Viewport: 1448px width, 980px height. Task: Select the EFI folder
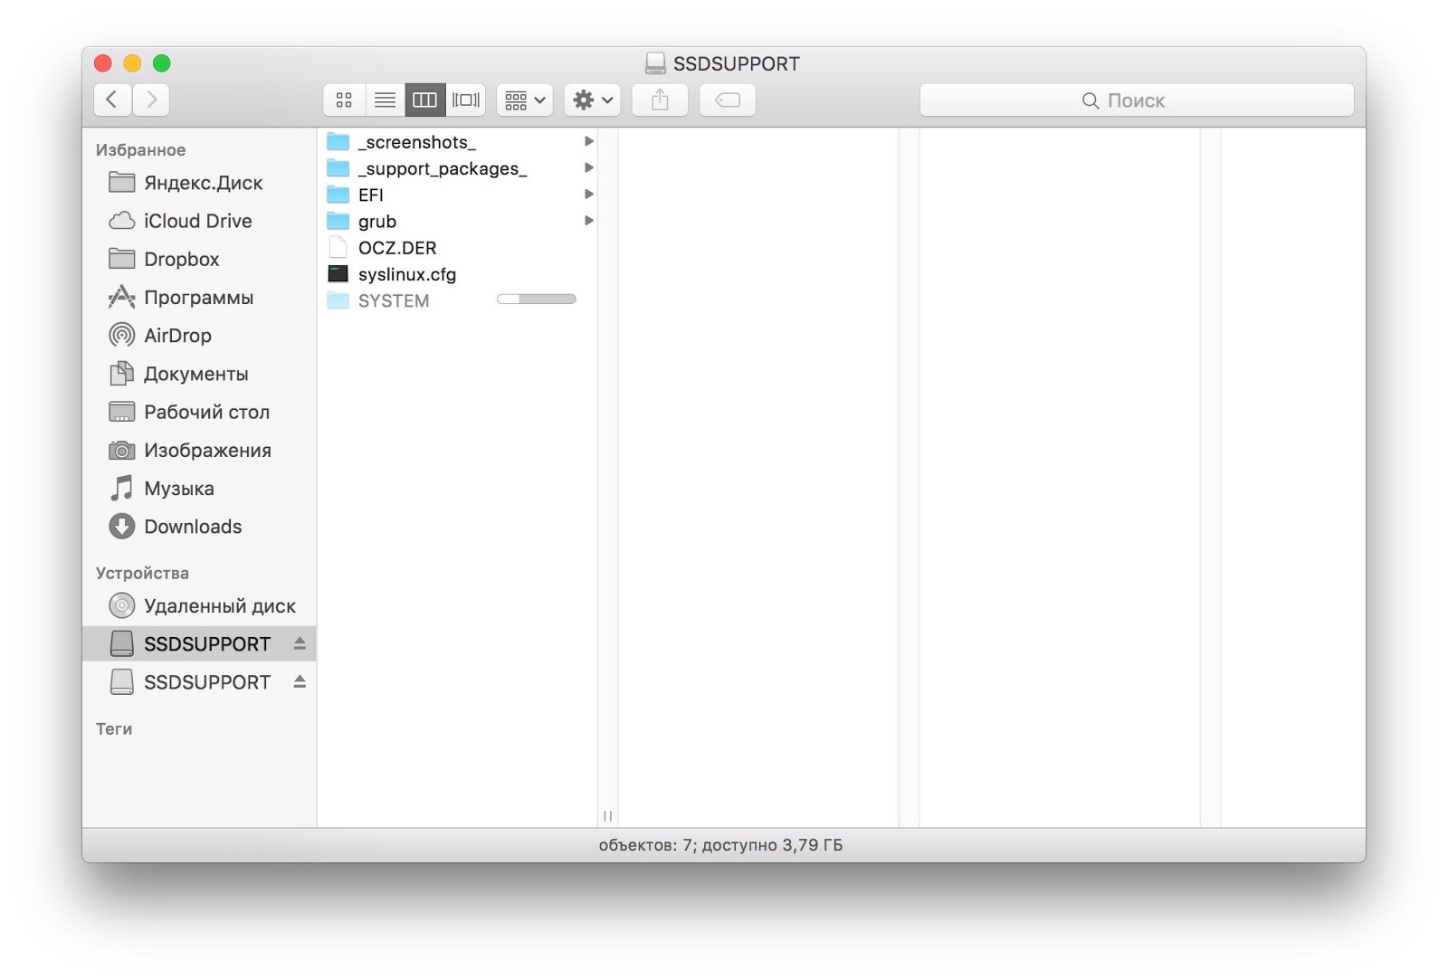(457, 195)
